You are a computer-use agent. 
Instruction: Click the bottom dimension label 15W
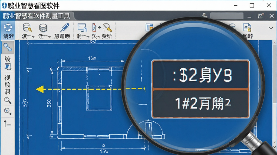104,151
